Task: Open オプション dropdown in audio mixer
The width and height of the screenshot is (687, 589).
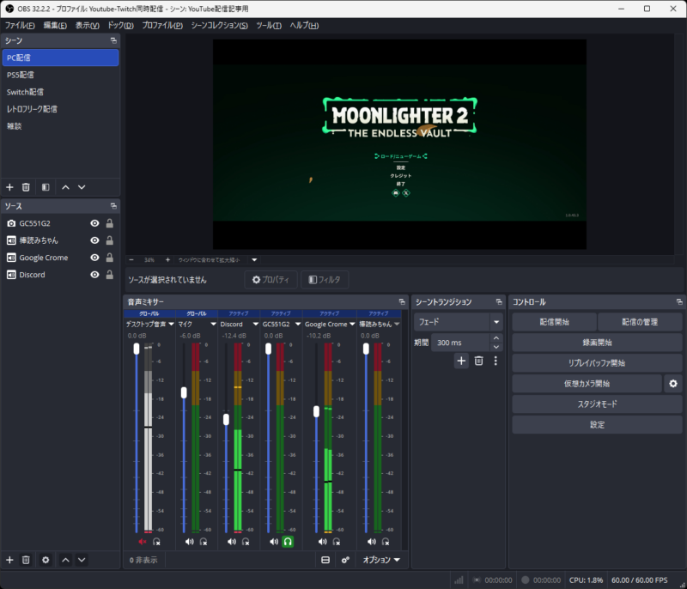Action: pos(380,560)
